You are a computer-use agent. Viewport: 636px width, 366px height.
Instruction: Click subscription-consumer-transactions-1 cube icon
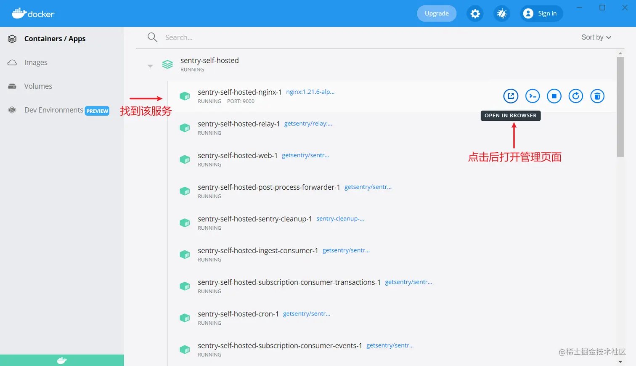[x=185, y=286]
